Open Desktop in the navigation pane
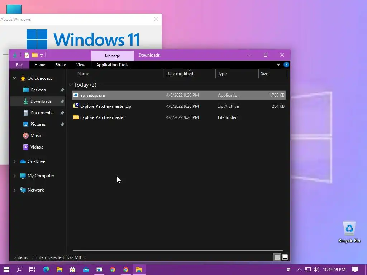The width and height of the screenshot is (367, 275). tap(38, 90)
